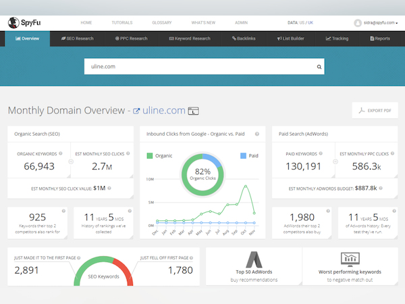Click help icon on 1,980 AdWords card
Viewport: 405px width, 304px height.
click(328, 211)
